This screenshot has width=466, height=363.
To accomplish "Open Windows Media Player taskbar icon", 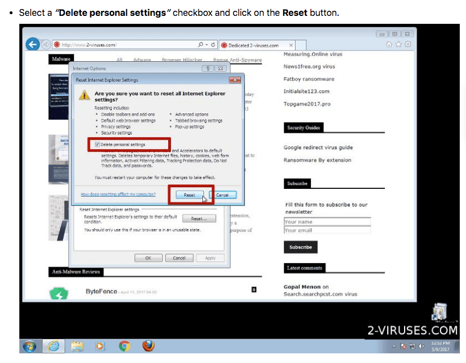I will click(101, 346).
